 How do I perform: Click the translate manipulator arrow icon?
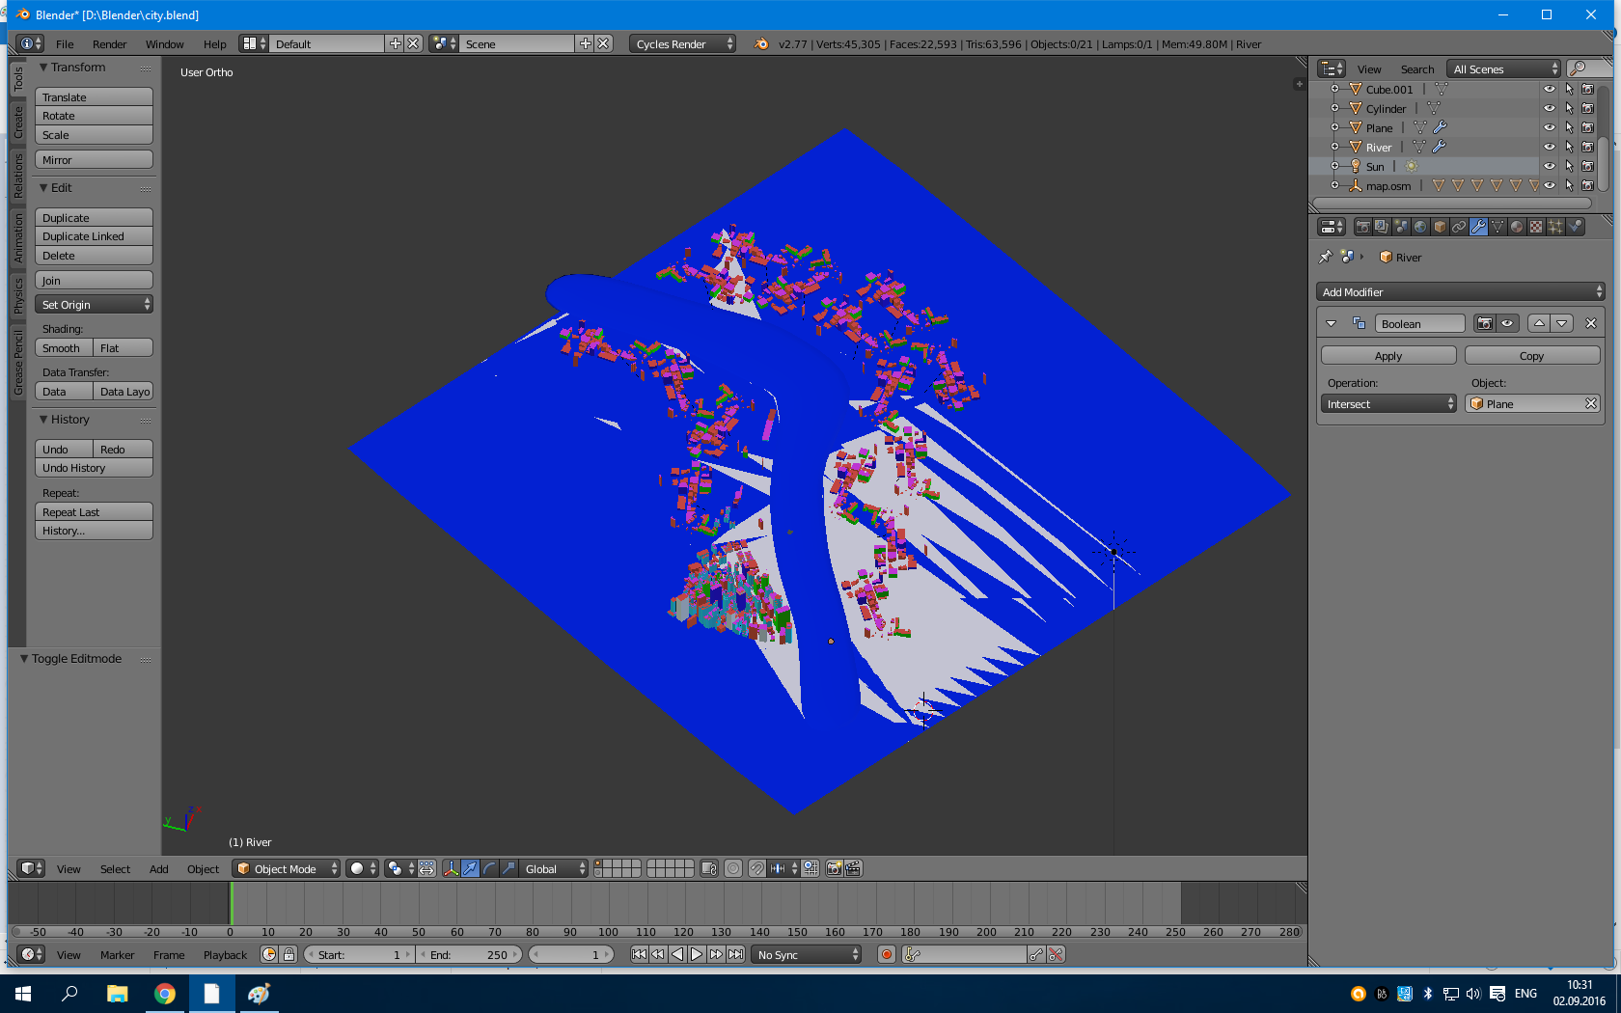(x=470, y=868)
